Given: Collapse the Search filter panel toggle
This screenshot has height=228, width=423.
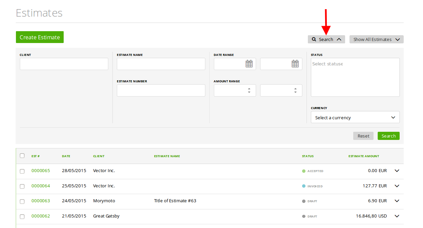Looking at the screenshot, I should click(x=326, y=39).
